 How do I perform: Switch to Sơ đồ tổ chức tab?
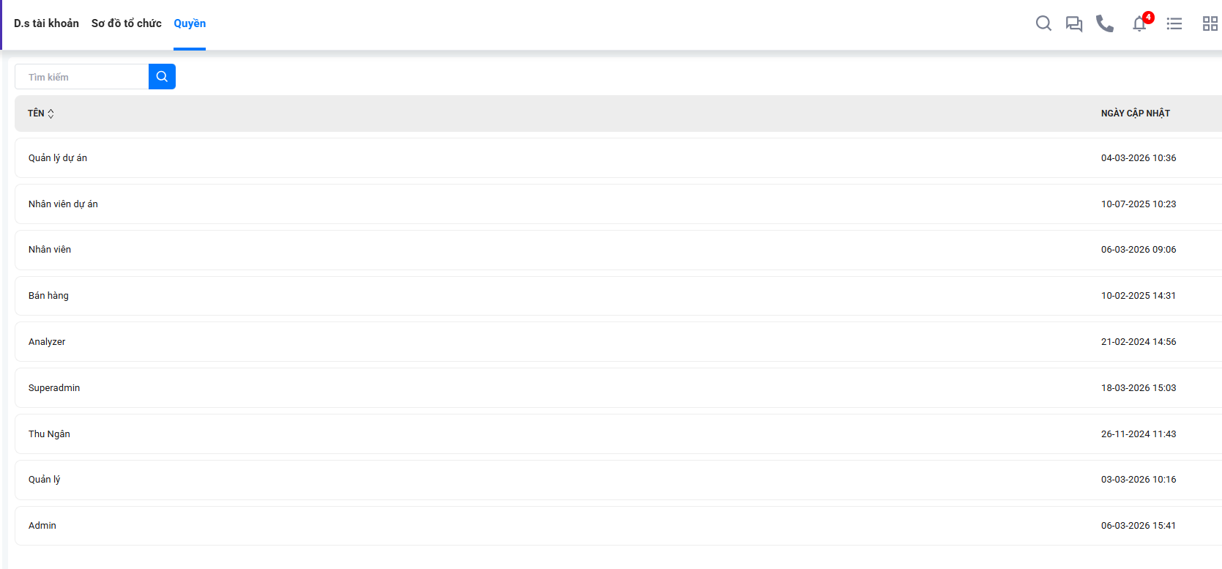(126, 23)
